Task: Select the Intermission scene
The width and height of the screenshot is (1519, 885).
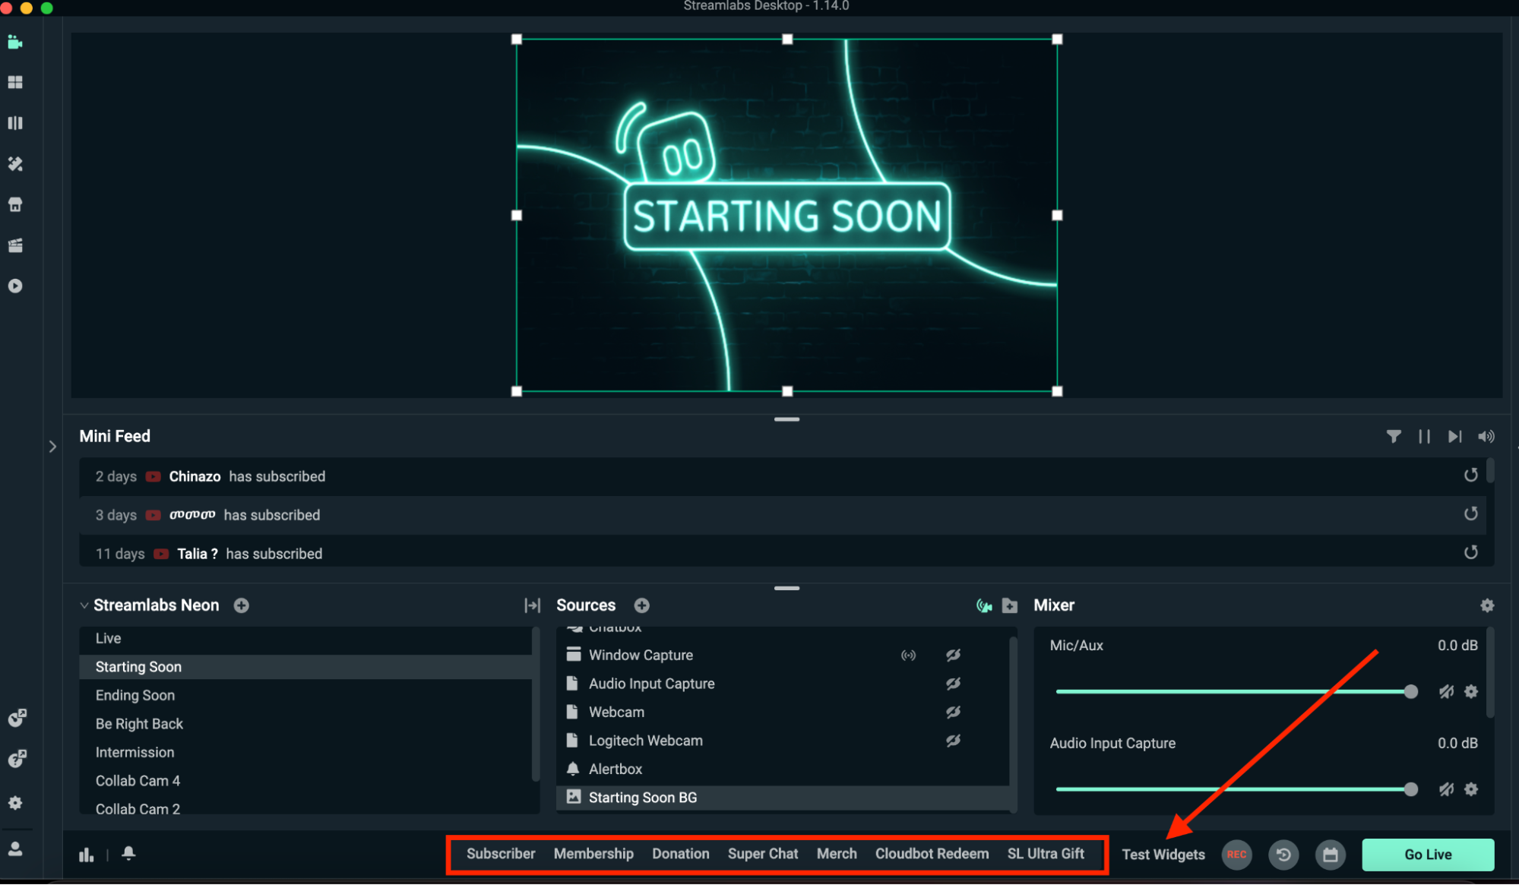Action: (x=305, y=752)
